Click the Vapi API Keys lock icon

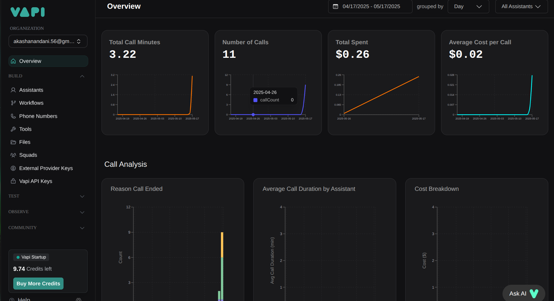(13, 181)
